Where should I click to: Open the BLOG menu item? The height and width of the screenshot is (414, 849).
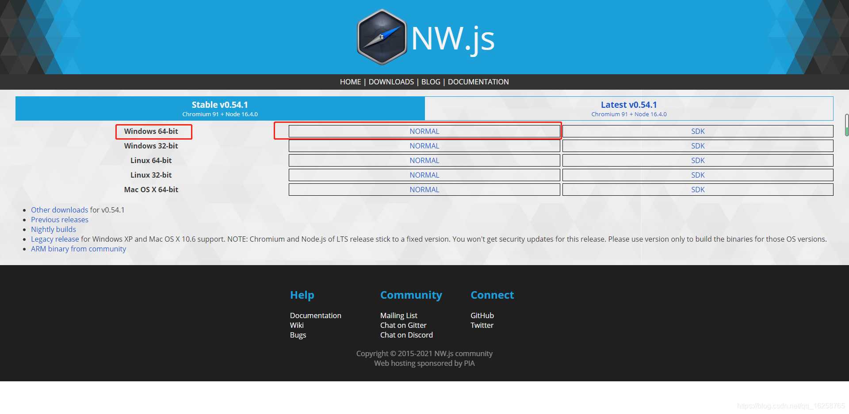coord(430,82)
